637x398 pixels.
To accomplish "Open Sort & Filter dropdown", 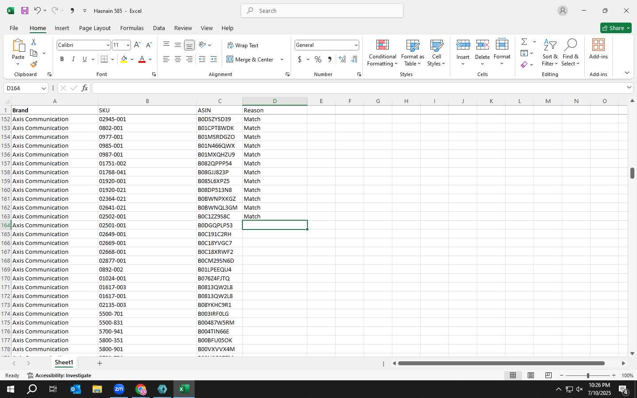I will point(550,53).
